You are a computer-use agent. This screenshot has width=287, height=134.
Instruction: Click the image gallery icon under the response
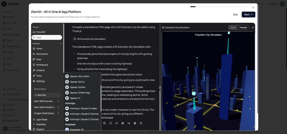point(123,123)
